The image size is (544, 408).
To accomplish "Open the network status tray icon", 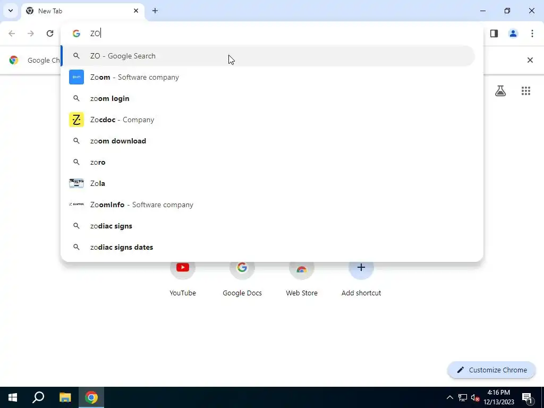I will point(463,397).
